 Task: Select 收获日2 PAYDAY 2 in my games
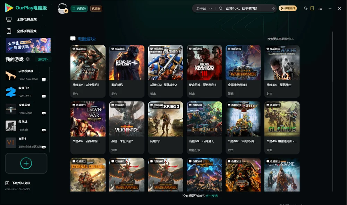click(x=26, y=92)
